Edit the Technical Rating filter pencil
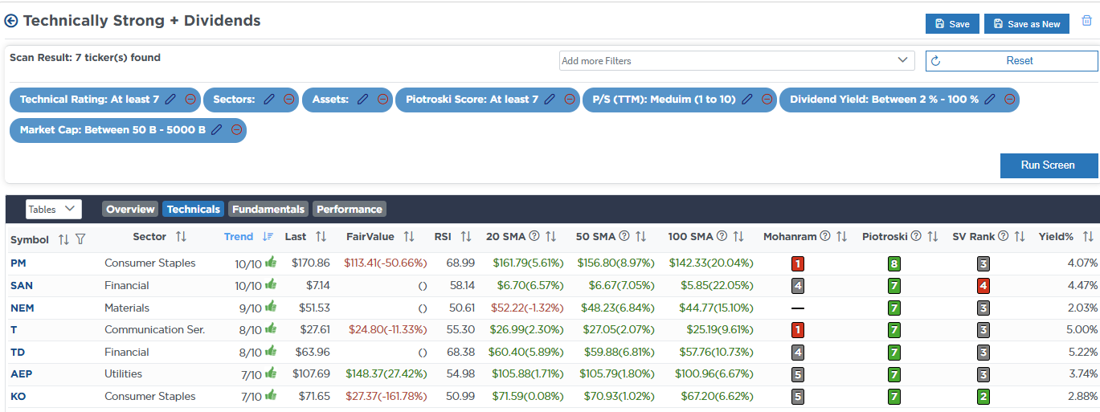 coord(170,100)
